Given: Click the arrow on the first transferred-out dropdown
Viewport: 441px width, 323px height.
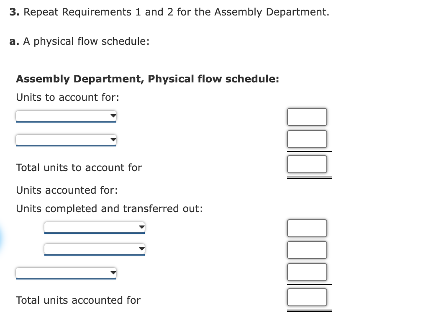Looking at the screenshot, I should (141, 228).
